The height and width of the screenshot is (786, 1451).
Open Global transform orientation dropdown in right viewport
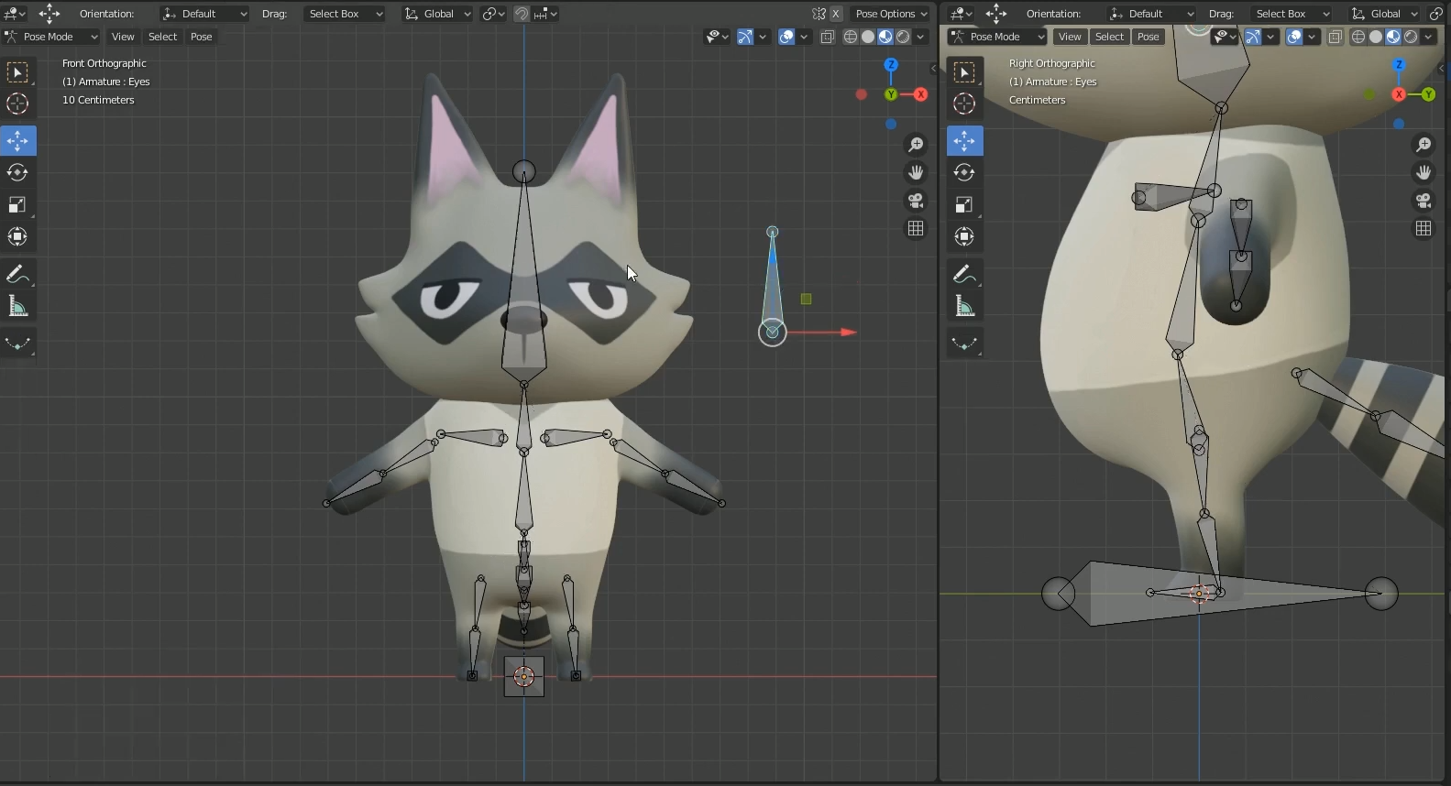[x=1384, y=14]
